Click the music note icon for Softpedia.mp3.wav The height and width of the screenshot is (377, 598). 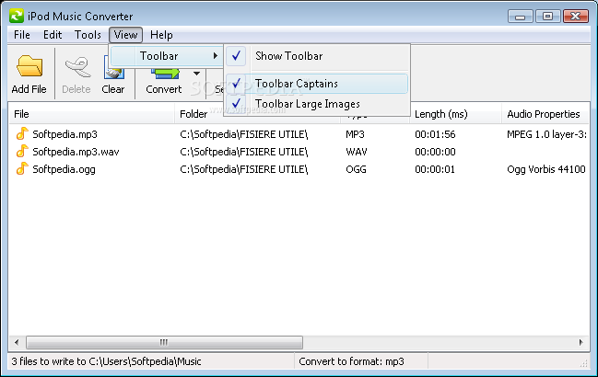22,151
